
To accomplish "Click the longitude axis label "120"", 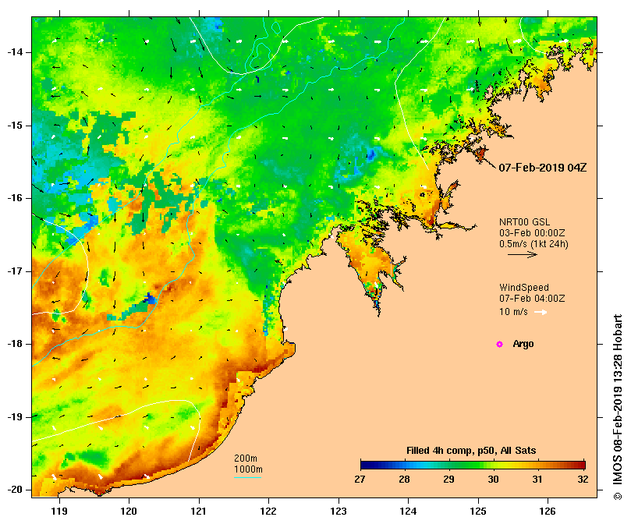I will pos(129,512).
